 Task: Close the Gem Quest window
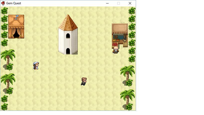point(130,3)
